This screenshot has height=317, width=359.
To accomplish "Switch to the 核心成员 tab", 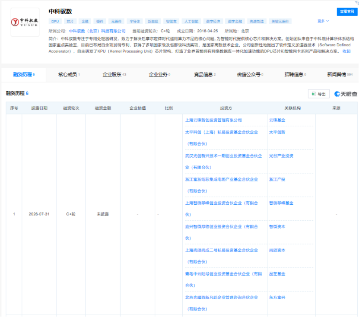I will 69,75.
